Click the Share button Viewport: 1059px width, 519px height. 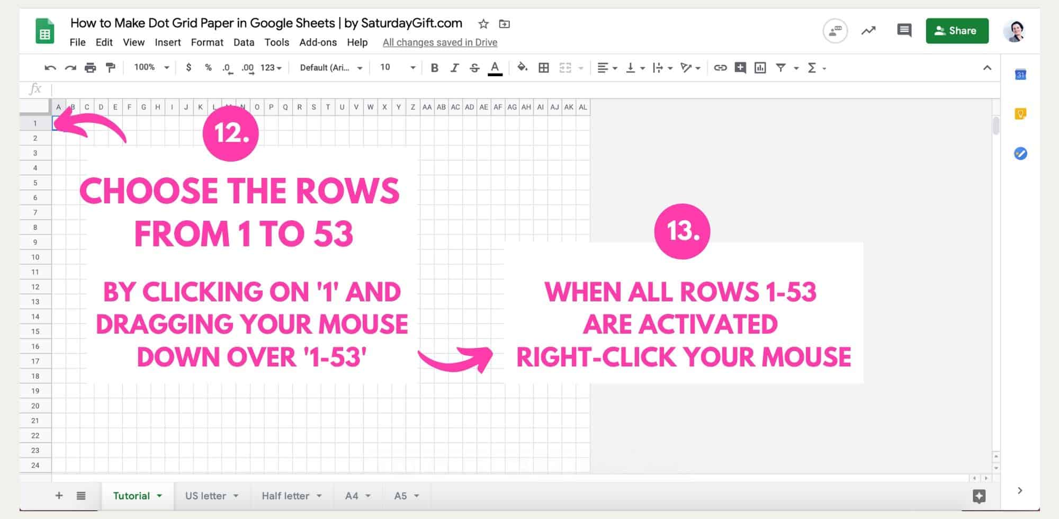(x=957, y=30)
